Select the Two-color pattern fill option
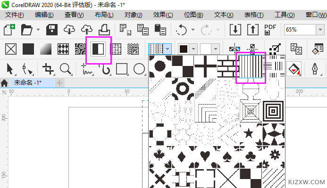 98,49
